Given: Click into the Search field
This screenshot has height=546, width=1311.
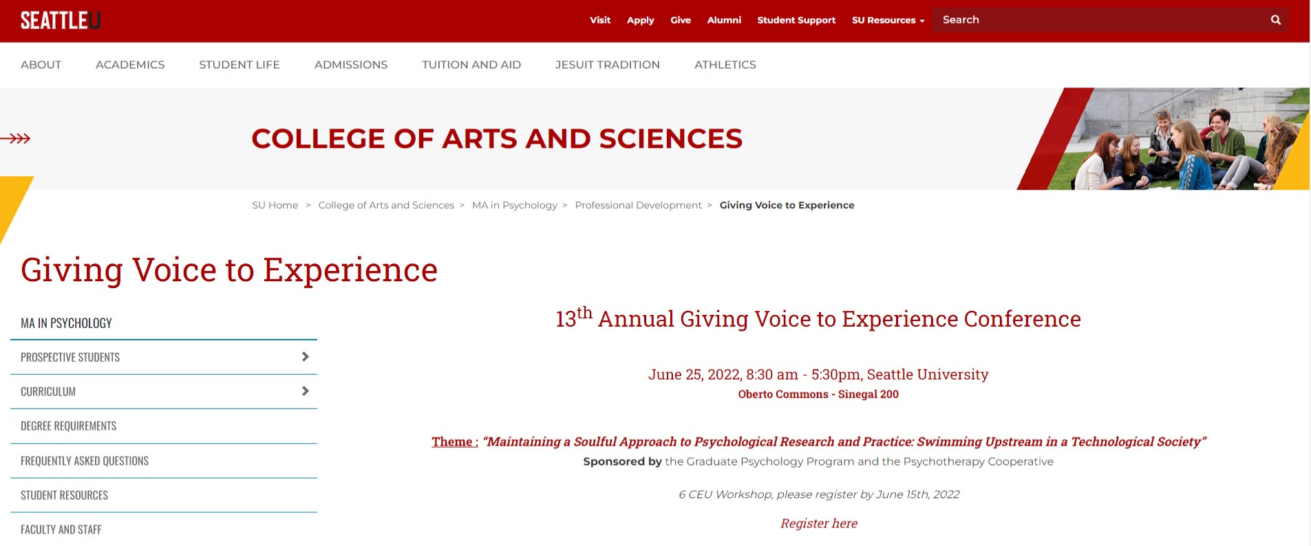Looking at the screenshot, I should coord(1101,20).
